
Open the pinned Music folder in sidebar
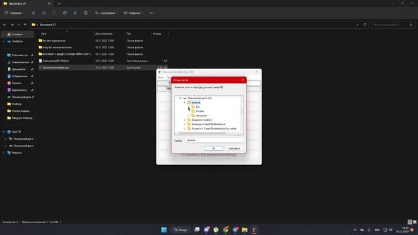tap(17, 83)
